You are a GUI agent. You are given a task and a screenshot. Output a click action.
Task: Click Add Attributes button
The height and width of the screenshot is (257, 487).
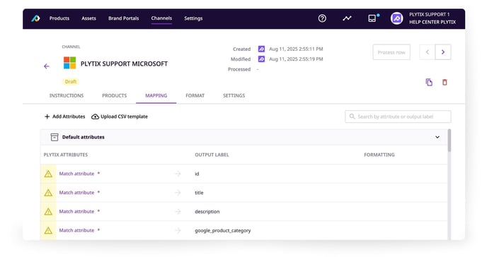pos(64,116)
